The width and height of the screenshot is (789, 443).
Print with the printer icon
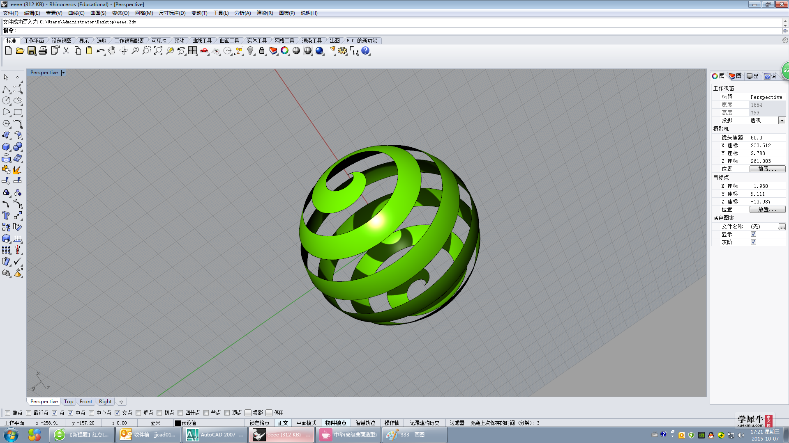[43, 50]
